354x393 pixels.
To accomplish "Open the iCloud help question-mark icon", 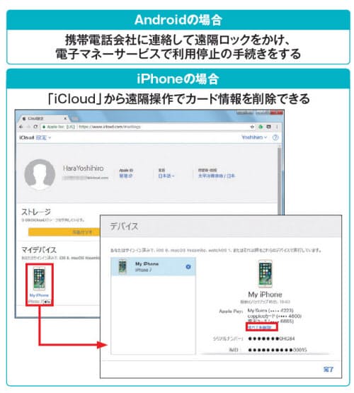I will tap(275, 137).
